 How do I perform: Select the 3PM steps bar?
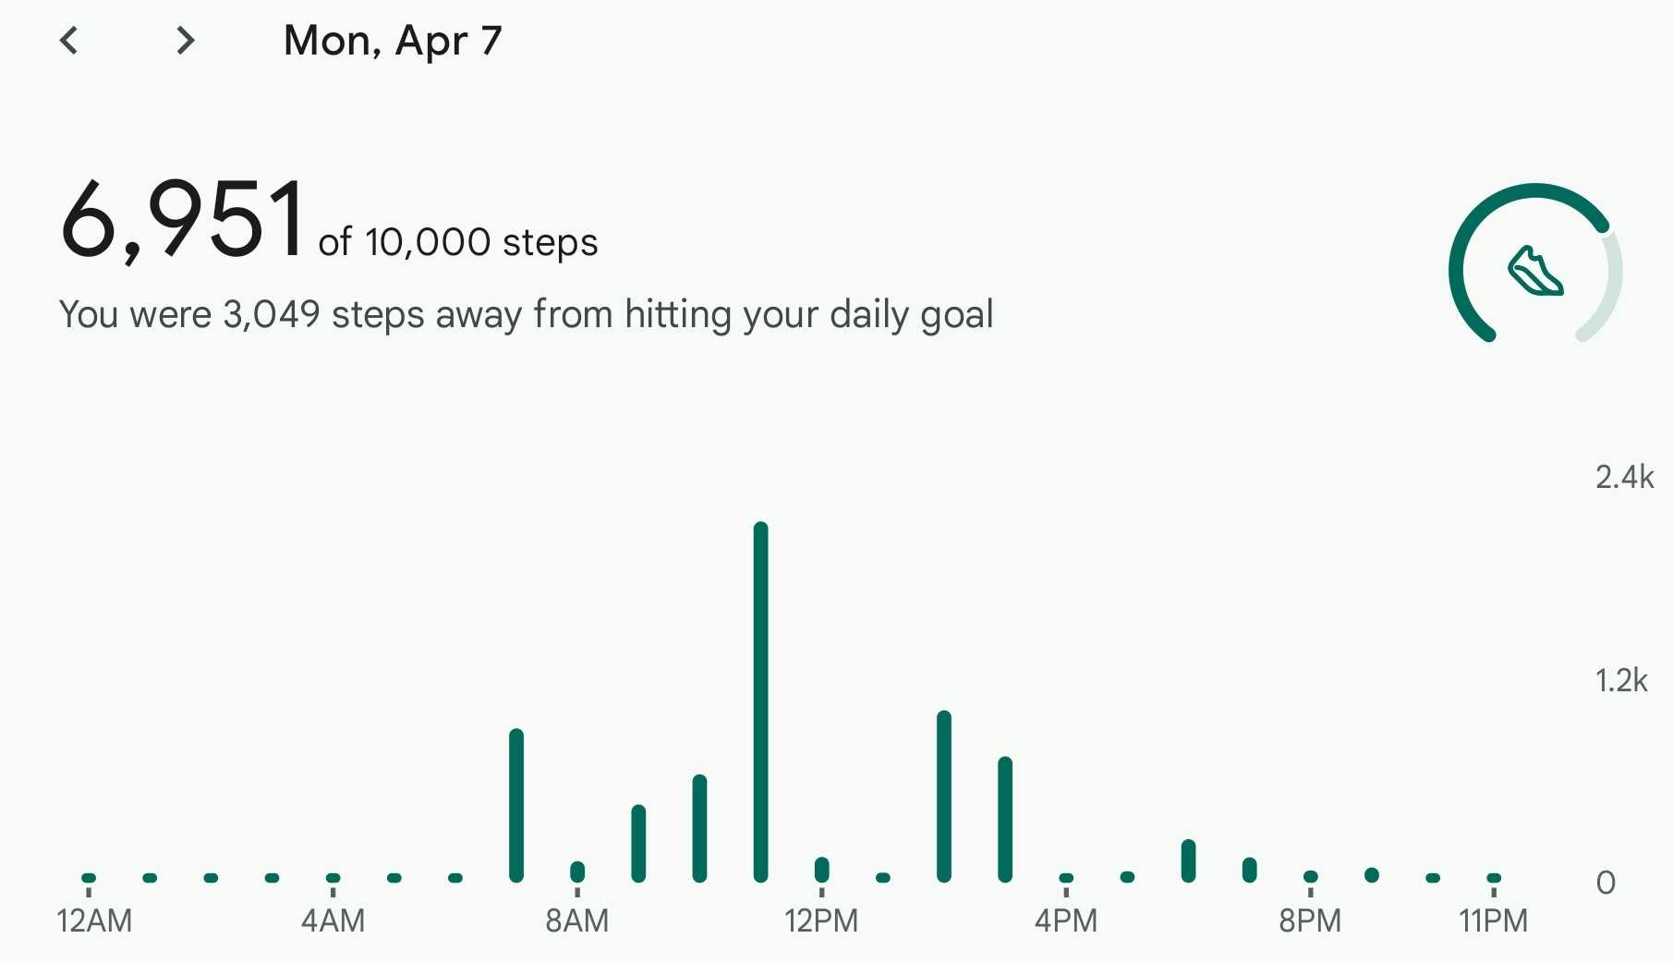coord(1005,819)
